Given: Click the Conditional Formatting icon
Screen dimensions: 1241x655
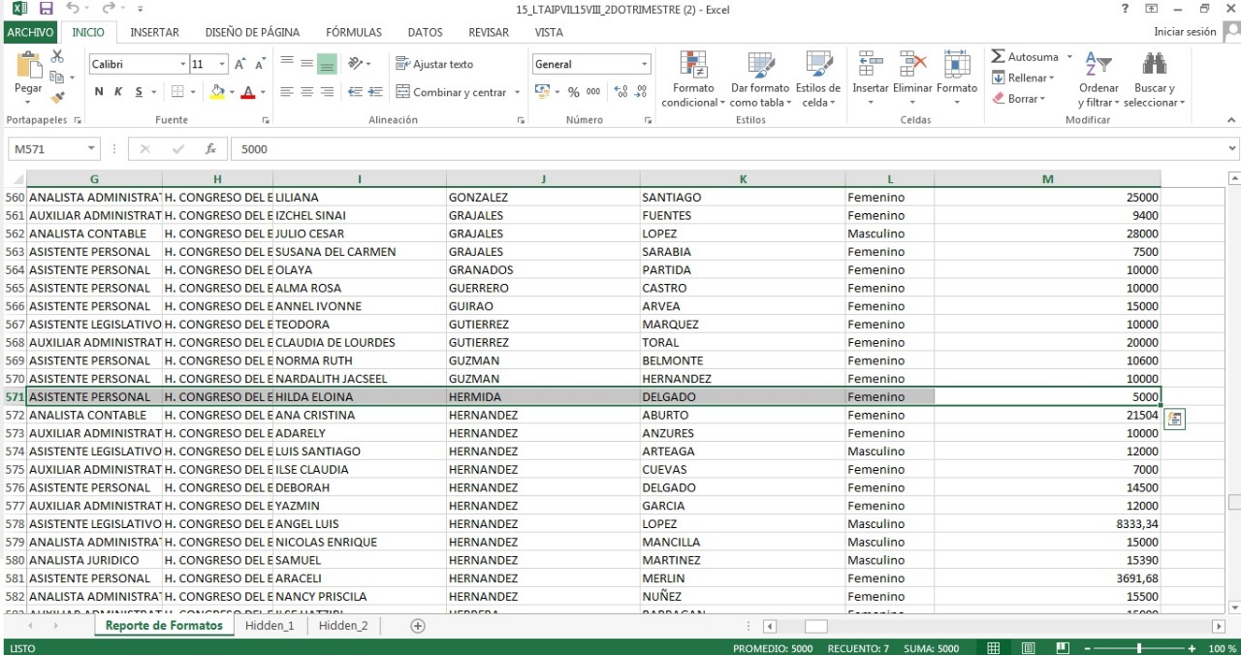Looking at the screenshot, I should point(692,66).
